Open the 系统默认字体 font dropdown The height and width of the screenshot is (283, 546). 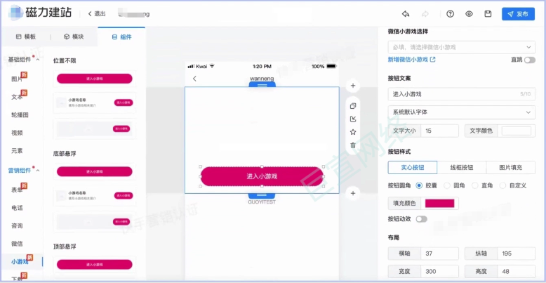(x=461, y=112)
